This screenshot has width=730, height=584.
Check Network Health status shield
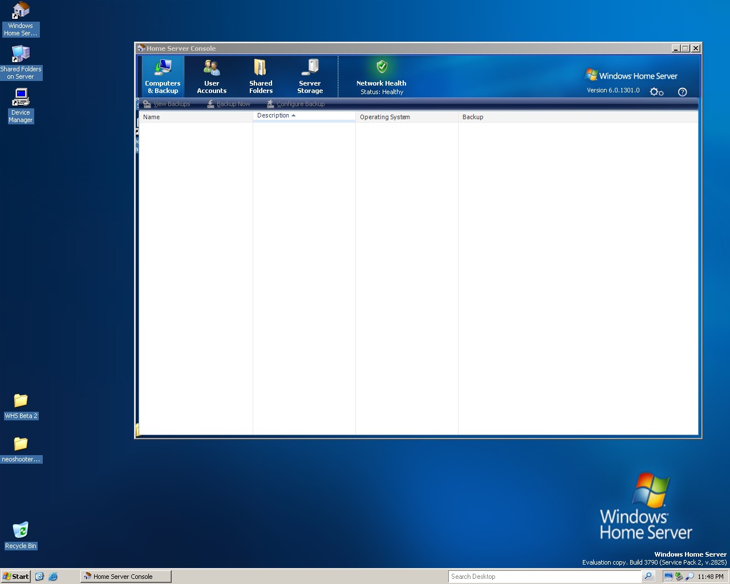(382, 67)
